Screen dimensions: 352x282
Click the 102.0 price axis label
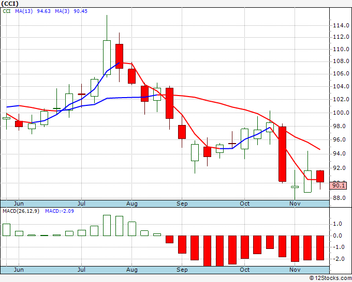tap(341, 99)
